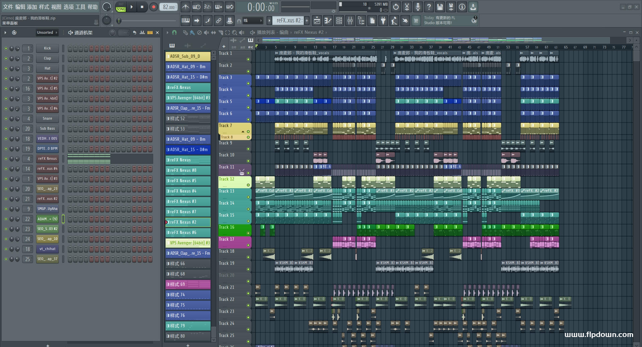The height and width of the screenshot is (347, 642).
Task: Open the 视图 menu
Action: 56,7
